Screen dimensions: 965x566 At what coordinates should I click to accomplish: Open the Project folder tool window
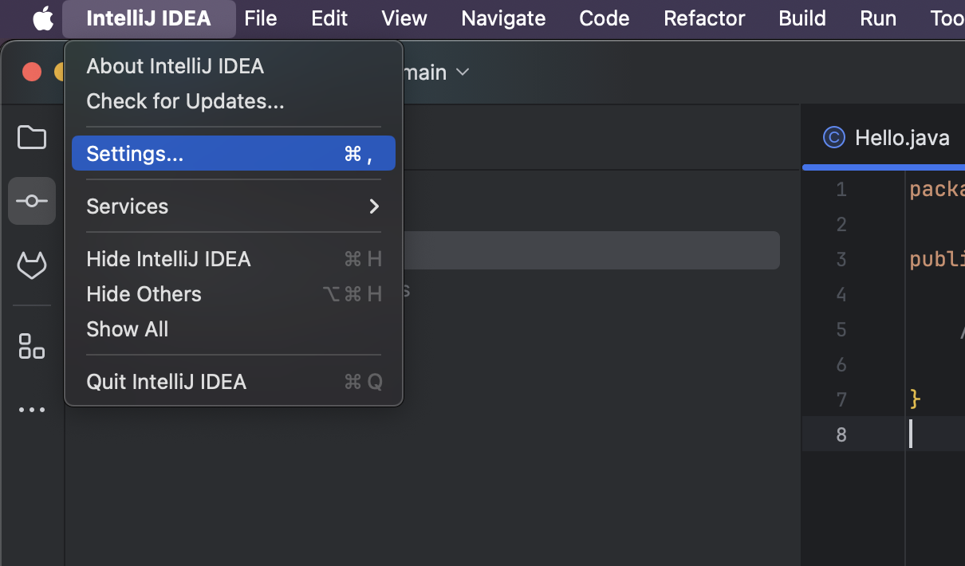[32, 138]
